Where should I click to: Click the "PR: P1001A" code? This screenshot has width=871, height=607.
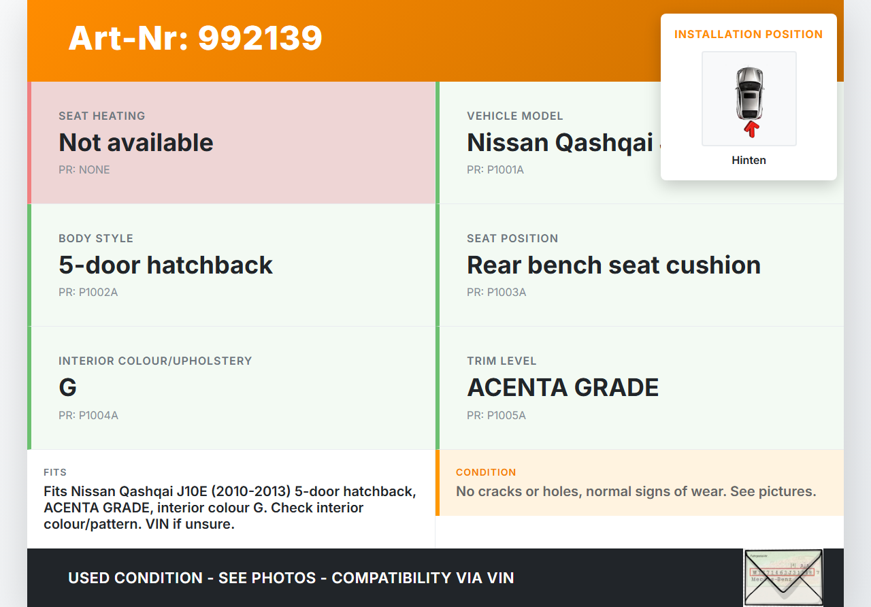coord(495,169)
